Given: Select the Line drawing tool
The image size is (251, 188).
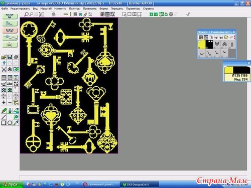Looking at the screenshot, I should click(x=4, y=117).
